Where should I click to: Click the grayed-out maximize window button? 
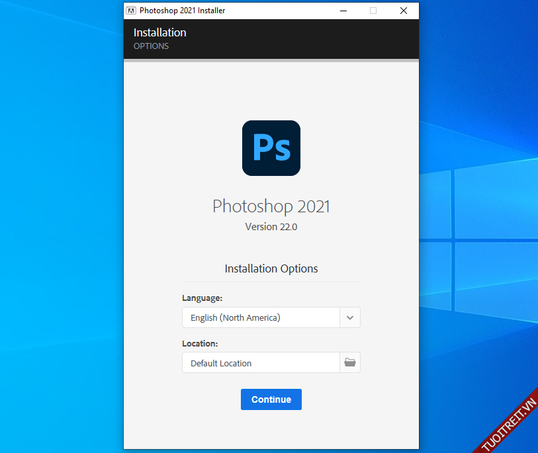pyautogui.click(x=373, y=11)
